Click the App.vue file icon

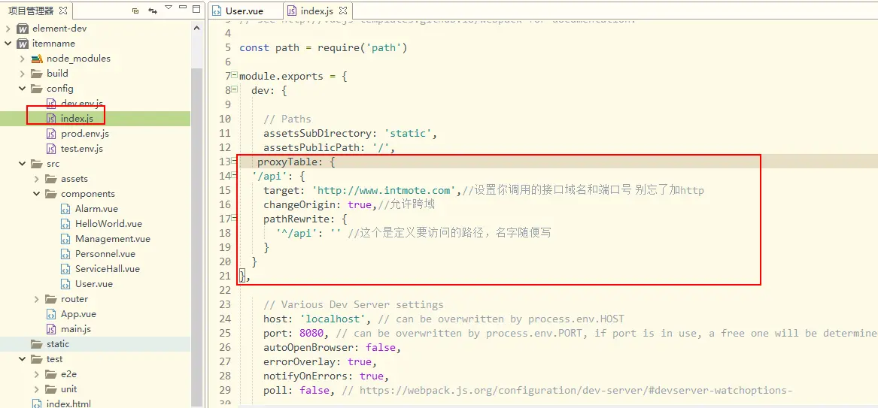51,314
